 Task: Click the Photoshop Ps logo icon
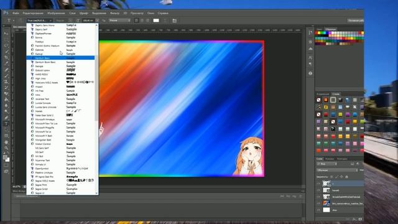pos(6,12)
